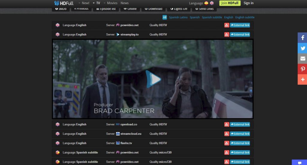The width and height of the screenshot is (307, 165).
Task: Open External link for first Spanish subtitle row
Action: tap(240, 152)
